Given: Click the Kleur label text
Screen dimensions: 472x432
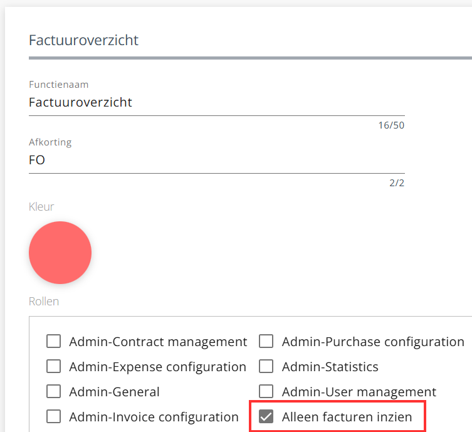Looking at the screenshot, I should pyautogui.click(x=41, y=206).
